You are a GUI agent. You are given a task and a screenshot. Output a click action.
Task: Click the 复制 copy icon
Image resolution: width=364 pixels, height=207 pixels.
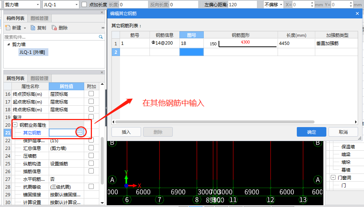(x=33, y=28)
